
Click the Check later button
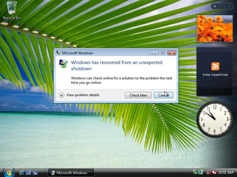pyautogui.click(x=138, y=95)
